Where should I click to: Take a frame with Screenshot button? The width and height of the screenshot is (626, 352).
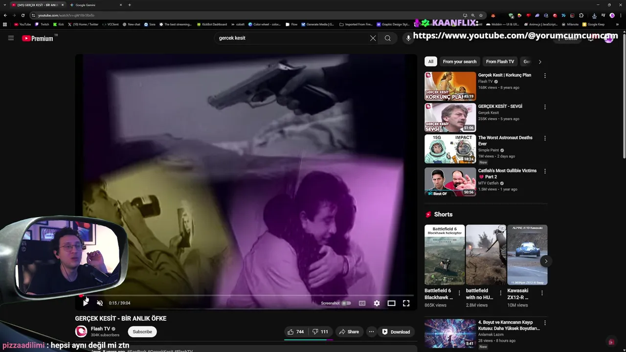point(330,303)
